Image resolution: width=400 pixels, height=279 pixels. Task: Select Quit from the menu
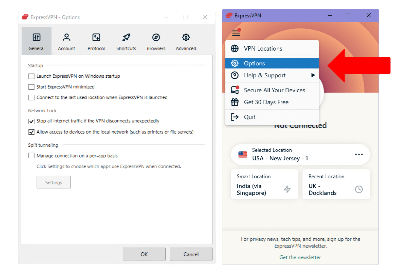[272, 117]
